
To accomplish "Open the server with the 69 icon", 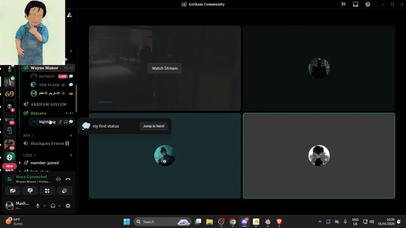I will point(10,94).
